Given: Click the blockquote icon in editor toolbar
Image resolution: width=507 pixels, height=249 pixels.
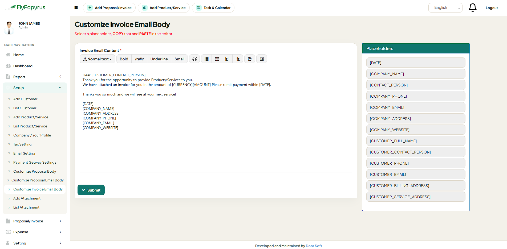Looking at the screenshot, I should tap(194, 59).
